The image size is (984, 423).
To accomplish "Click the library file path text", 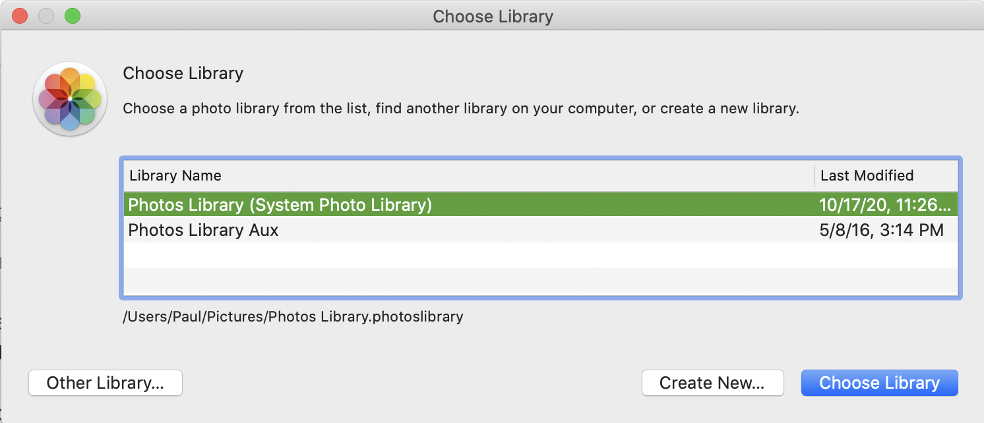I will click(x=293, y=316).
